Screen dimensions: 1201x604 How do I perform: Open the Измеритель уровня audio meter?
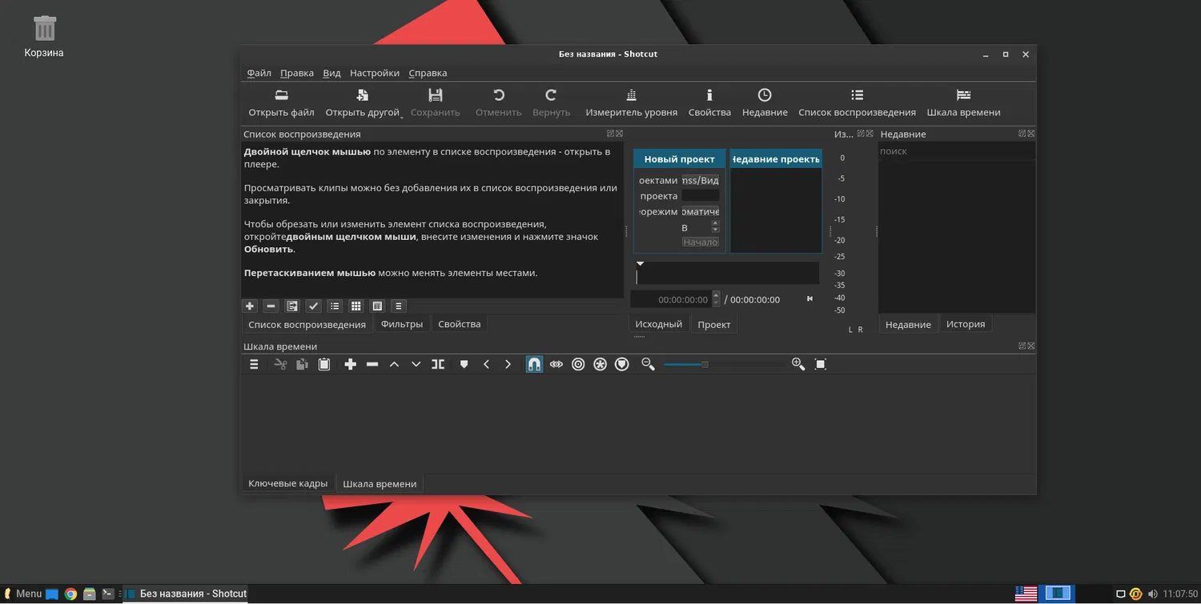tap(631, 103)
